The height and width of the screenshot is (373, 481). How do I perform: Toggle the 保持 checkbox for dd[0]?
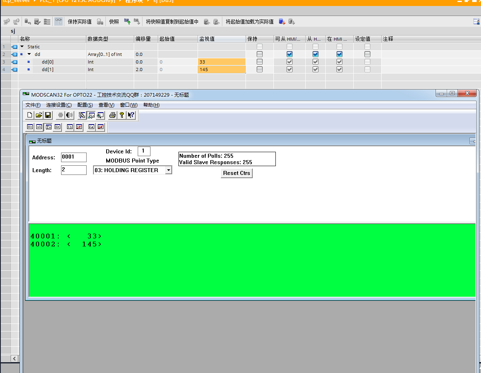tap(259, 62)
